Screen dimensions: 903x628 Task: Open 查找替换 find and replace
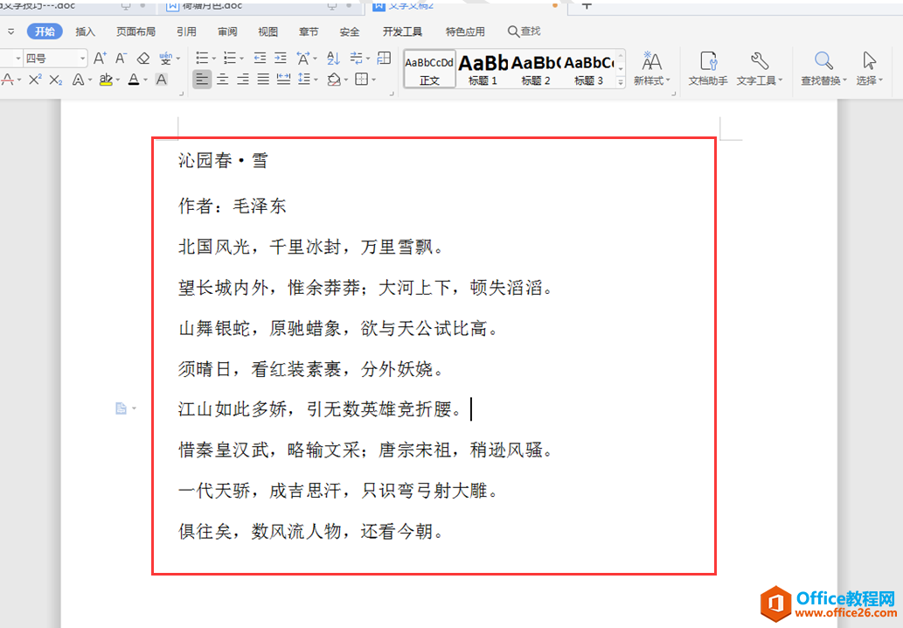pos(824,68)
